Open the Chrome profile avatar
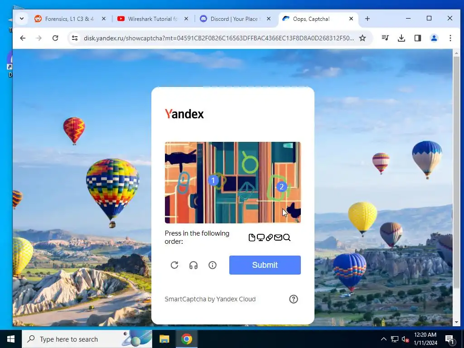Viewport: 464px width, 348px height. 434,38
